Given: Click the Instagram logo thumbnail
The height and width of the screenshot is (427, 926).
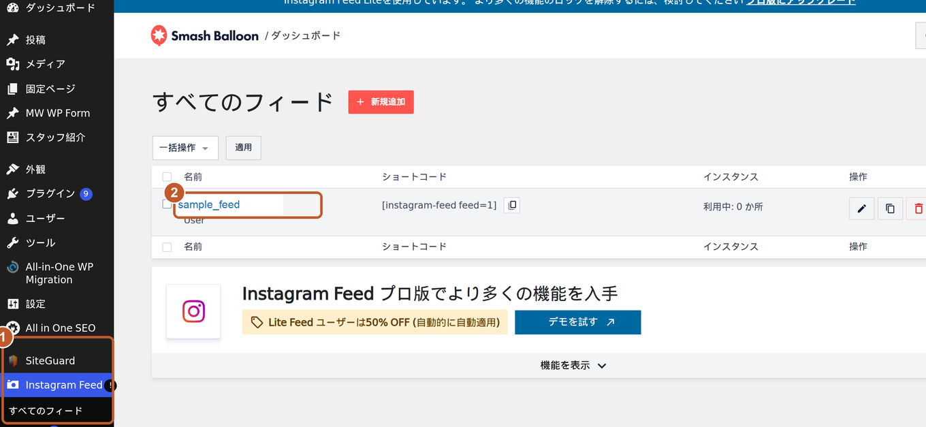Looking at the screenshot, I should pos(193,311).
